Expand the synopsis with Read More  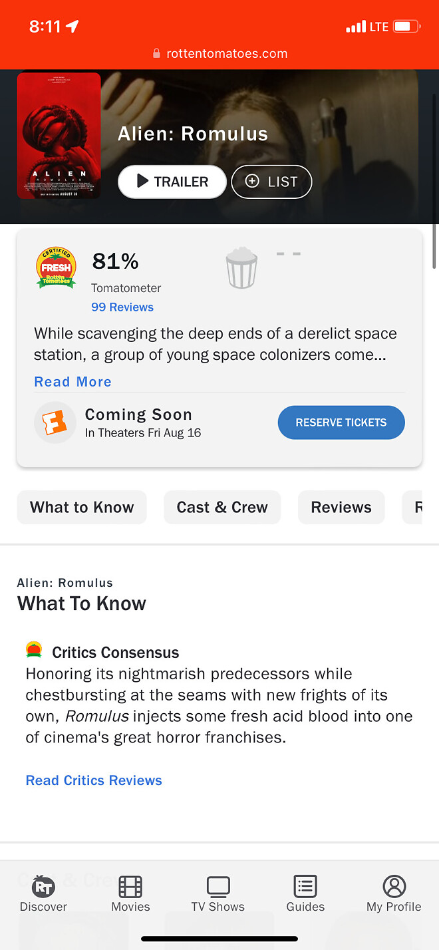coord(73,382)
